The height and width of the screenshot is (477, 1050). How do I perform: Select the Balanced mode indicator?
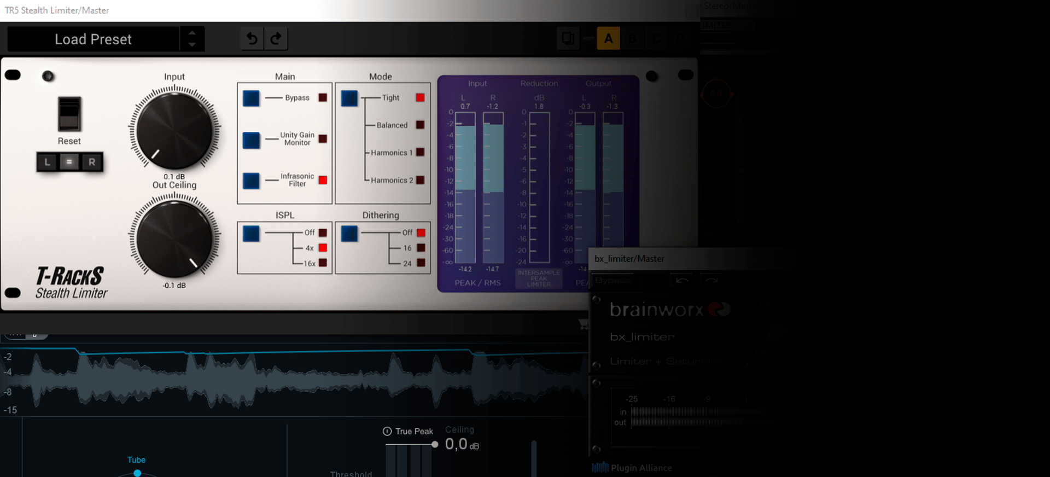click(420, 125)
